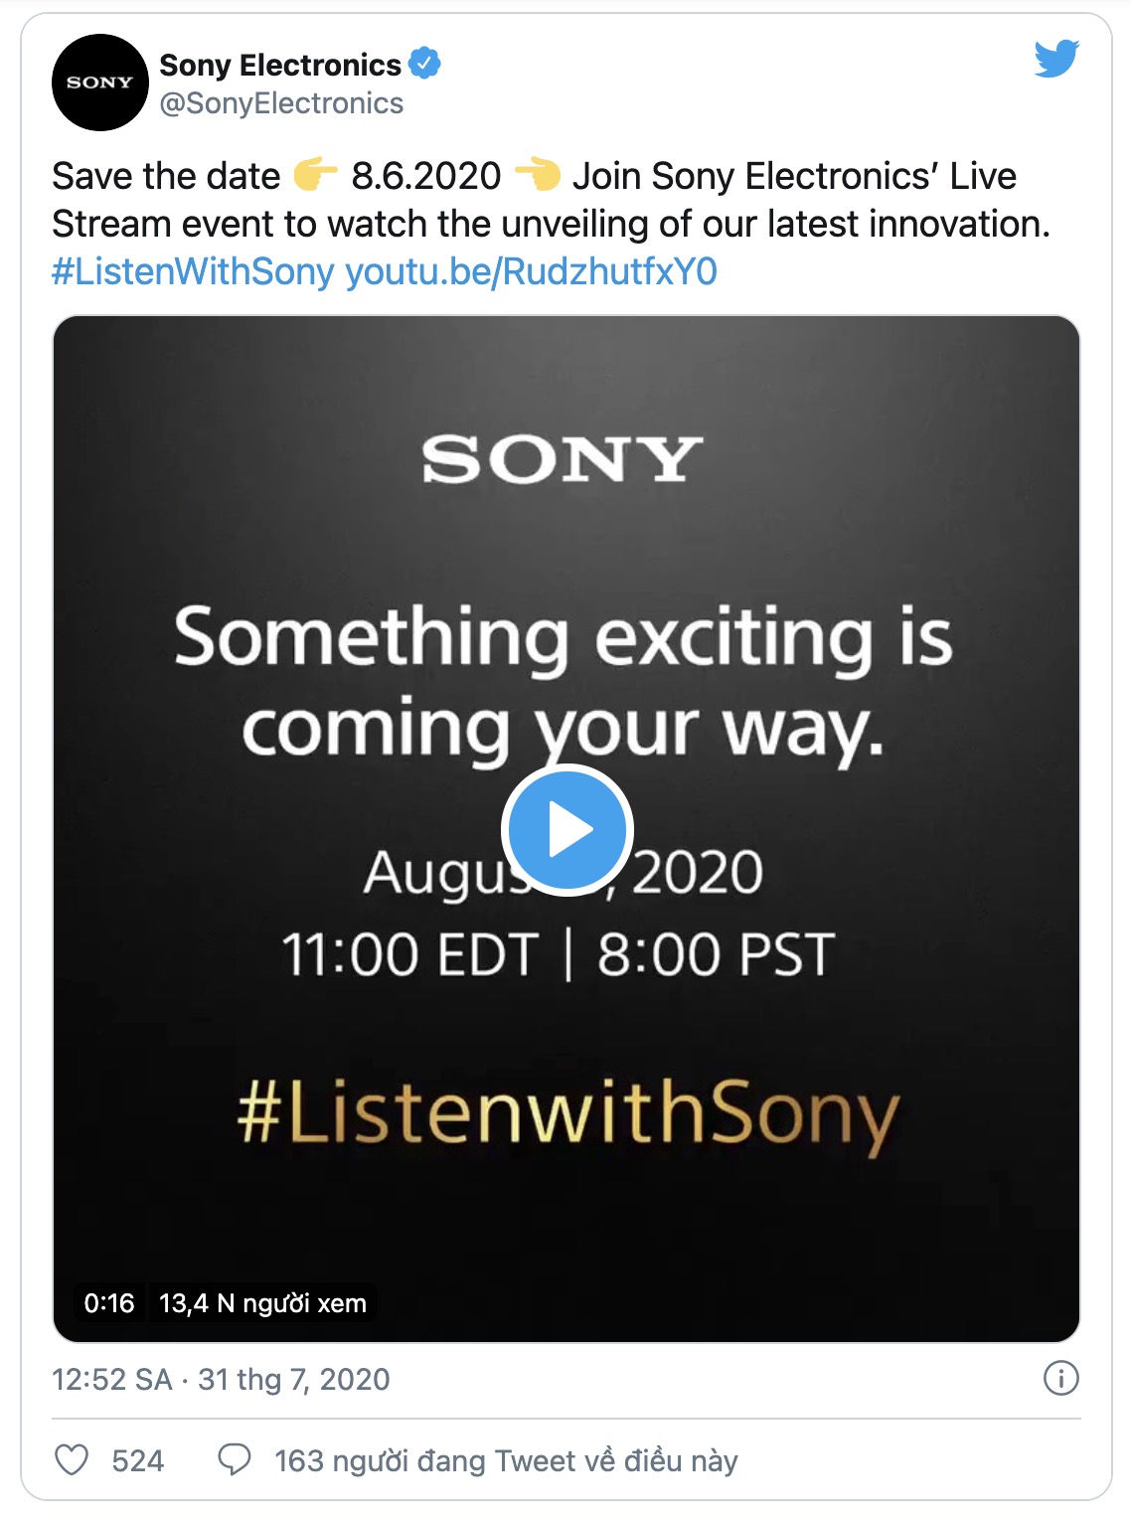Click the 0:16 video duration label
The height and width of the screenshot is (1521, 1131).
click(109, 1303)
